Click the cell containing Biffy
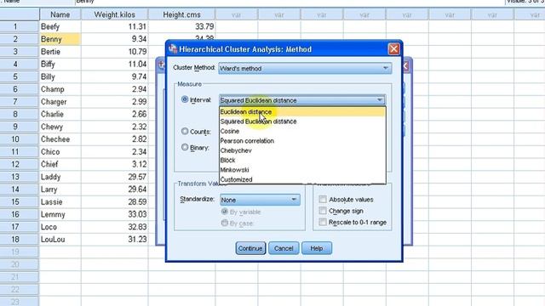This screenshot has width=545, height=306. click(60, 65)
